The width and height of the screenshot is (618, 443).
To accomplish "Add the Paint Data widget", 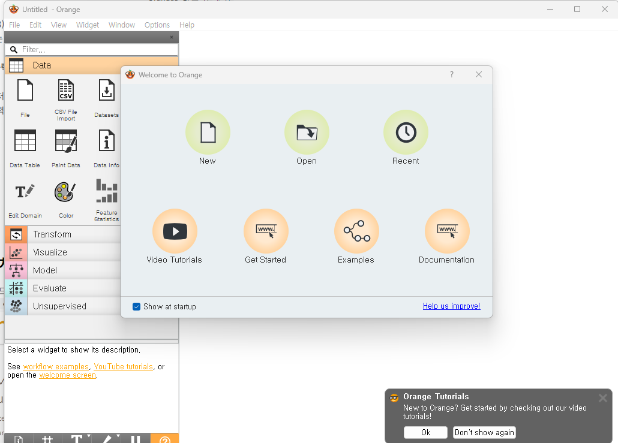I will click(66, 148).
